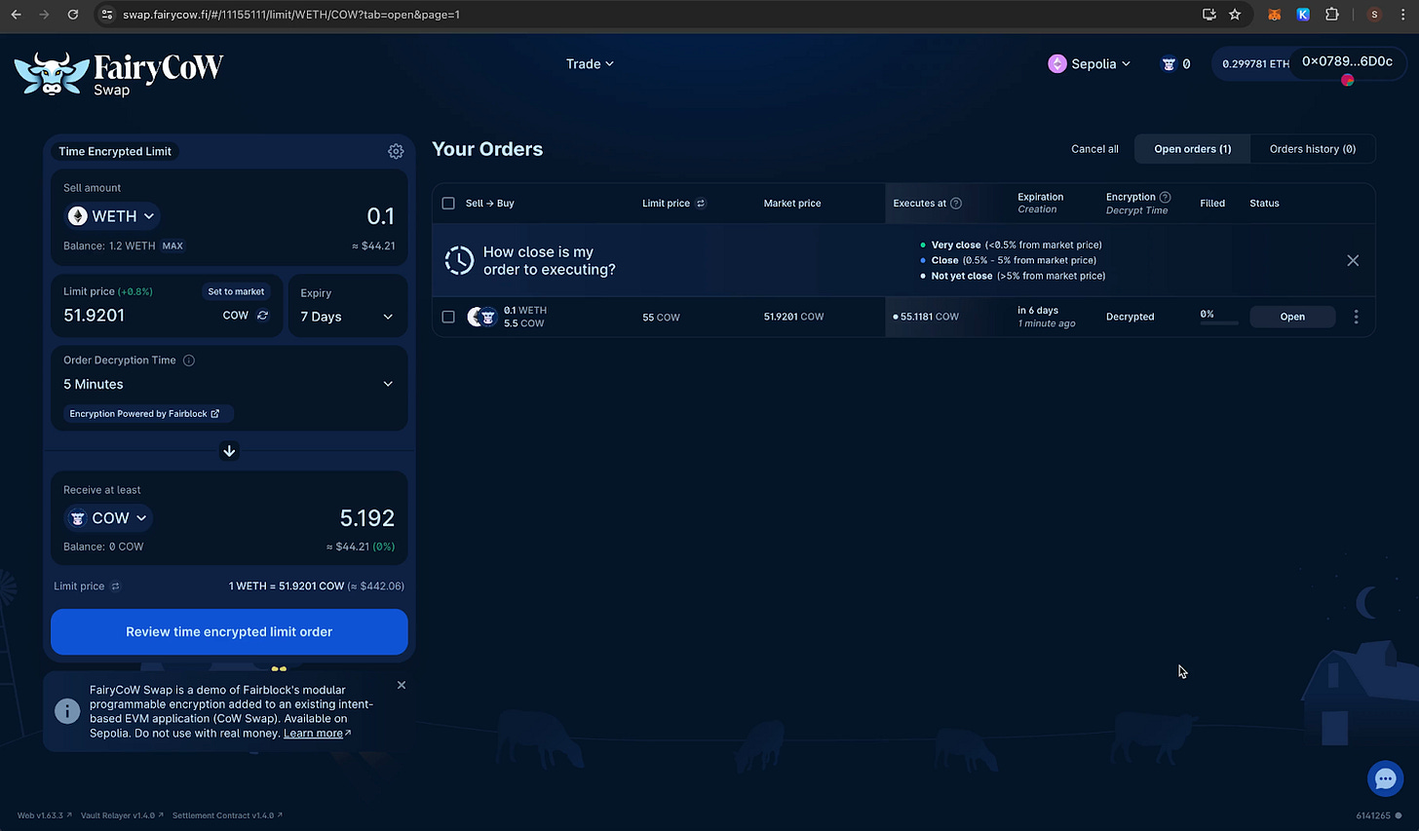Click site info icon in address bar

pyautogui.click(x=108, y=15)
